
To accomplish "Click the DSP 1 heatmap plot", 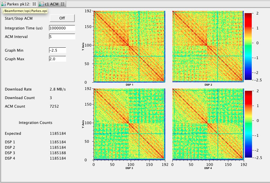I will click(129, 47).
